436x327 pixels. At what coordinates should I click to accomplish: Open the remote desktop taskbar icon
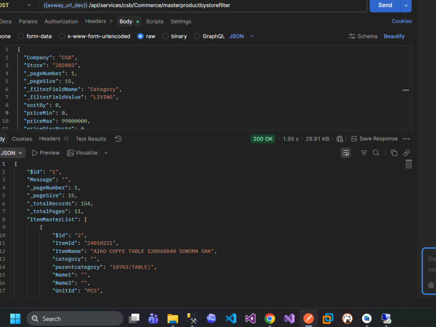(386, 318)
